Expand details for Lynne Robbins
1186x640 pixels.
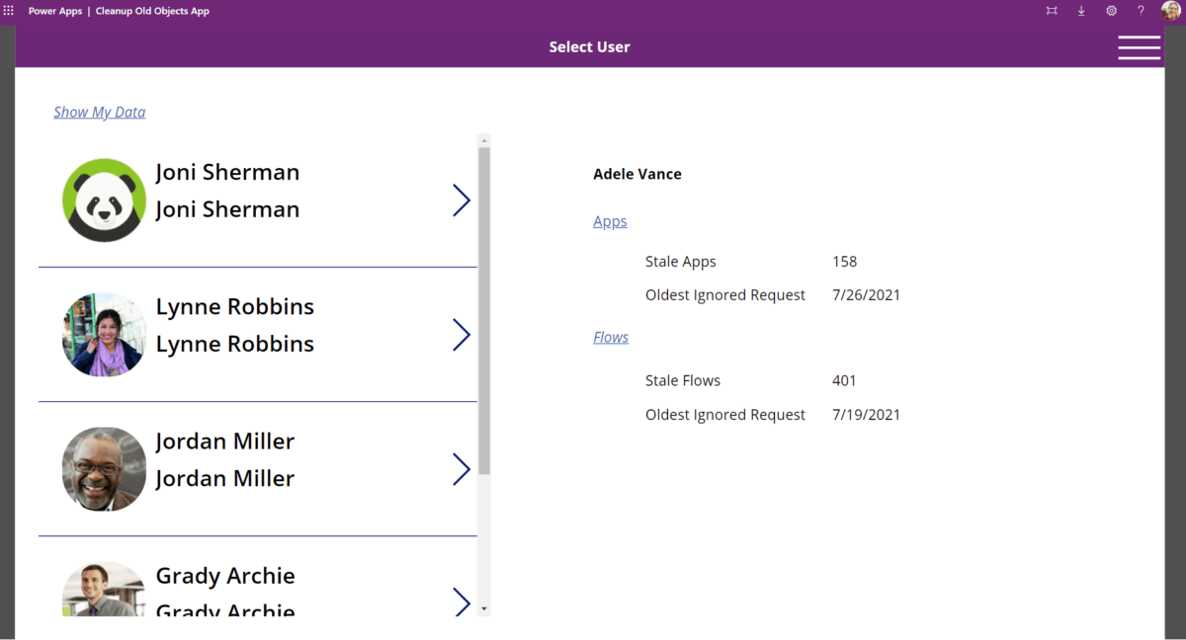coord(461,335)
